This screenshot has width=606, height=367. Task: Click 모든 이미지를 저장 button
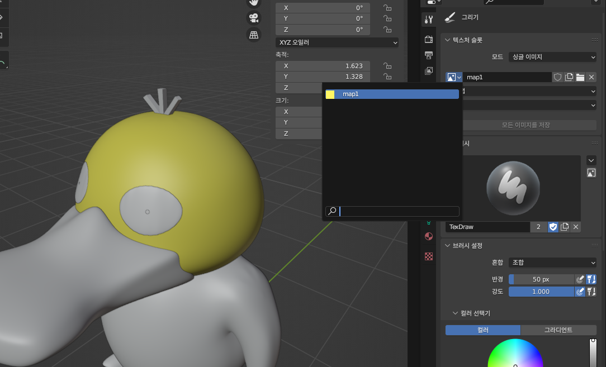(525, 125)
